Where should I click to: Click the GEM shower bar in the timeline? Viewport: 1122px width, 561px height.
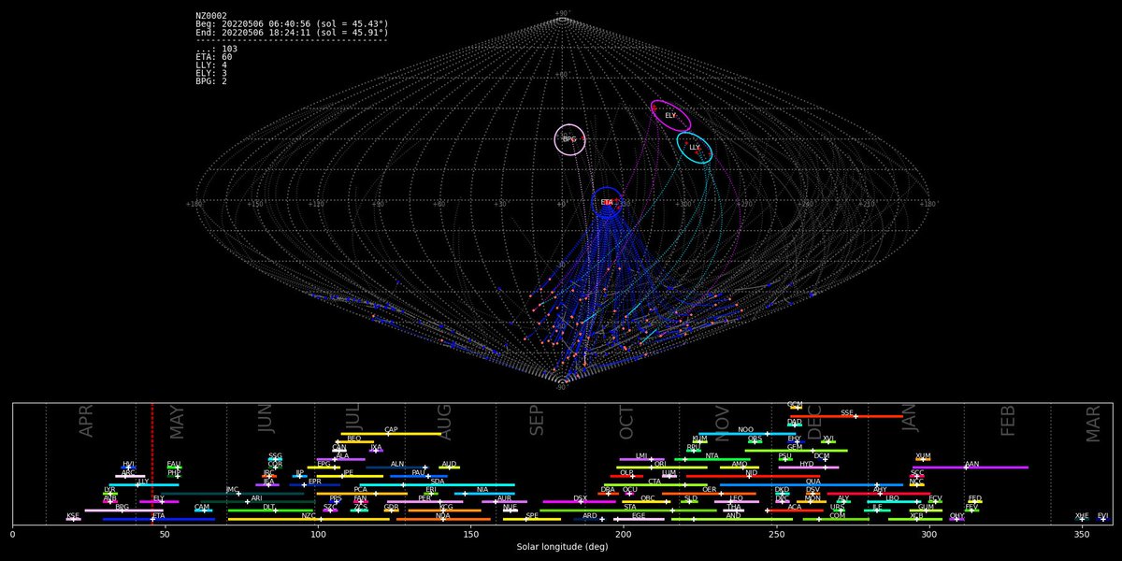tap(796, 450)
